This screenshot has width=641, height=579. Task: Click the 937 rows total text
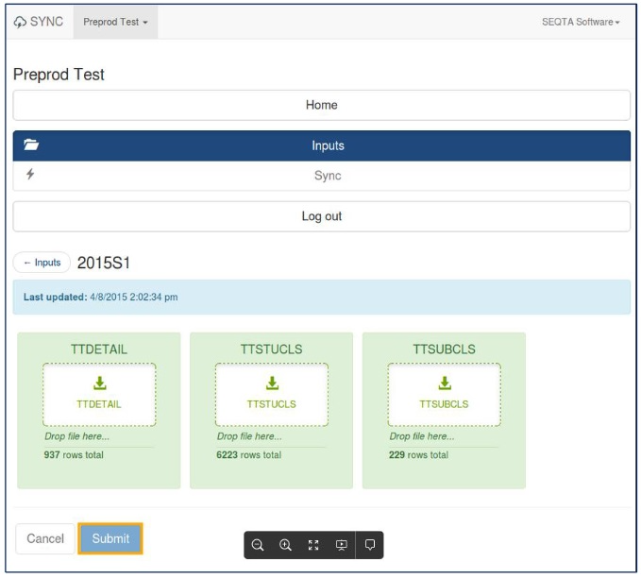(x=74, y=455)
